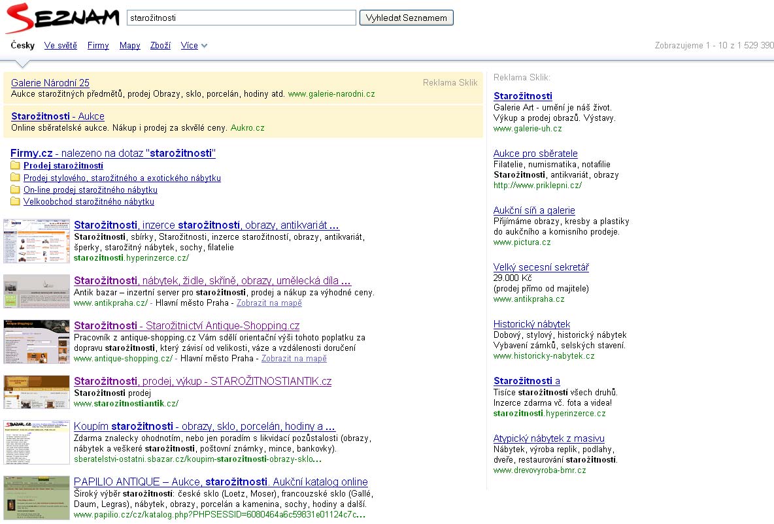Open sidebar ad Starožitnosti from Galerie Art
Viewport: 774px width, 524px height.
pos(523,96)
